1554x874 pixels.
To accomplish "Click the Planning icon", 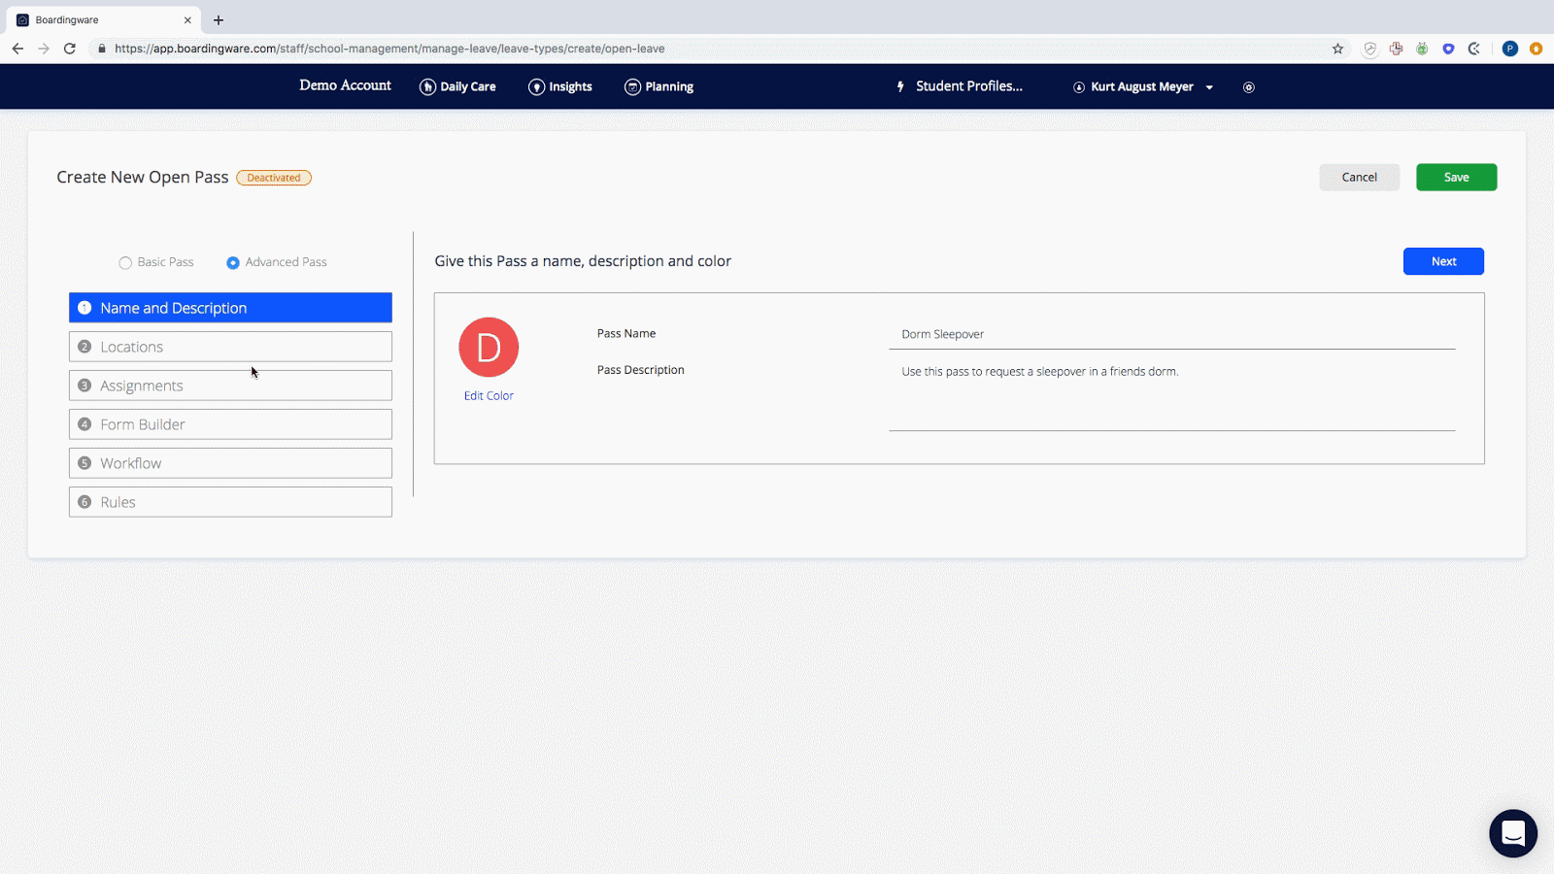I will click(632, 87).
